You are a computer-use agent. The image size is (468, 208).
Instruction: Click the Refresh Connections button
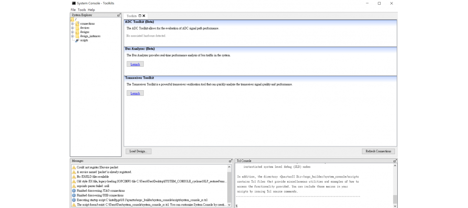point(378,151)
